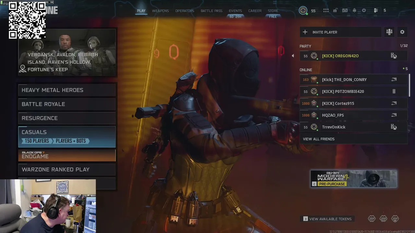Select friend [Kick] THE_DON_CONRY
Viewport: 415px width, 233px height.
tap(353, 79)
